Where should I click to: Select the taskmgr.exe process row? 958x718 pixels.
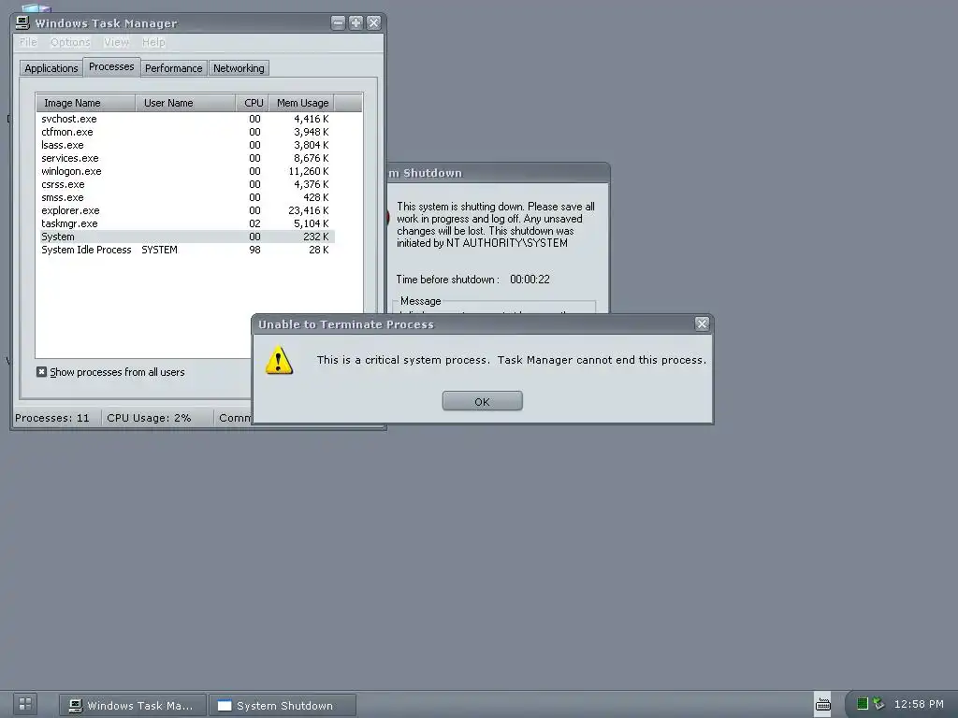coord(187,223)
